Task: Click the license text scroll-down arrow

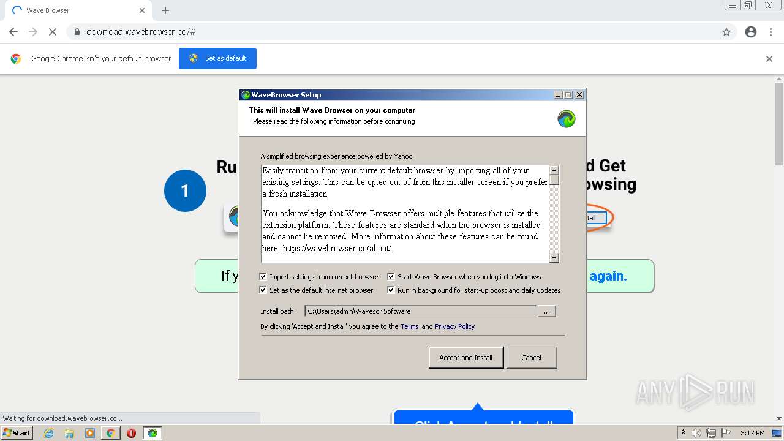Action: pos(554,258)
